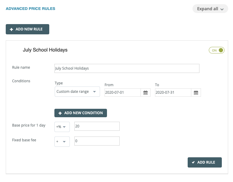233x182 pixels.
Task: Open the From date calendar picker
Action: [145, 93]
